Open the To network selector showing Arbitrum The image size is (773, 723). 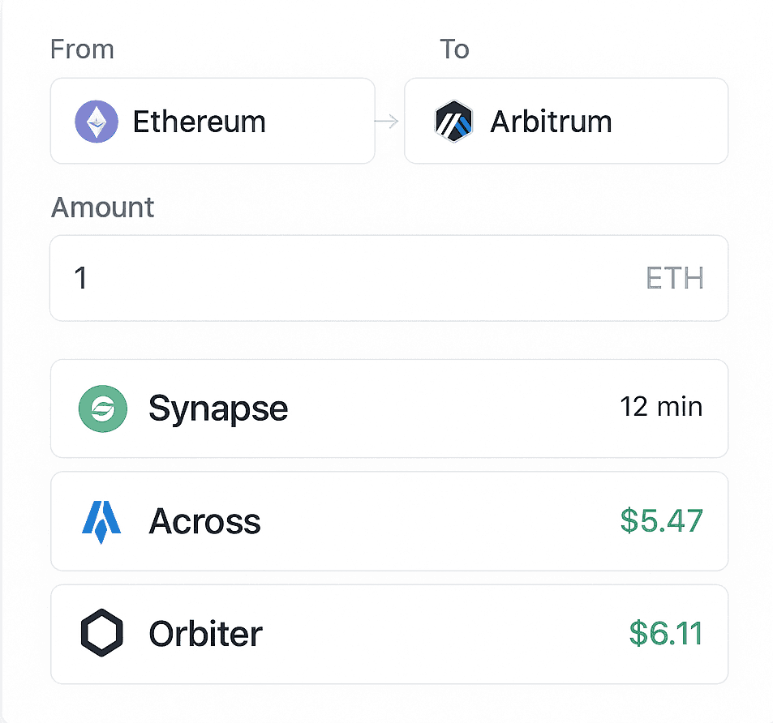(x=565, y=122)
